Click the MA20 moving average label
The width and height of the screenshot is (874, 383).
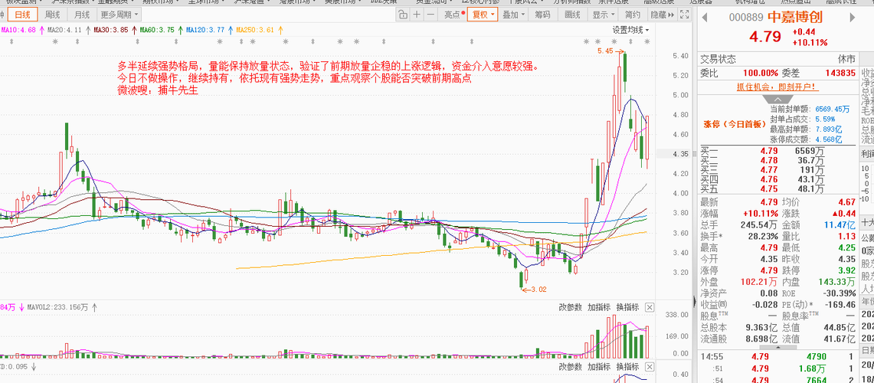click(x=65, y=30)
